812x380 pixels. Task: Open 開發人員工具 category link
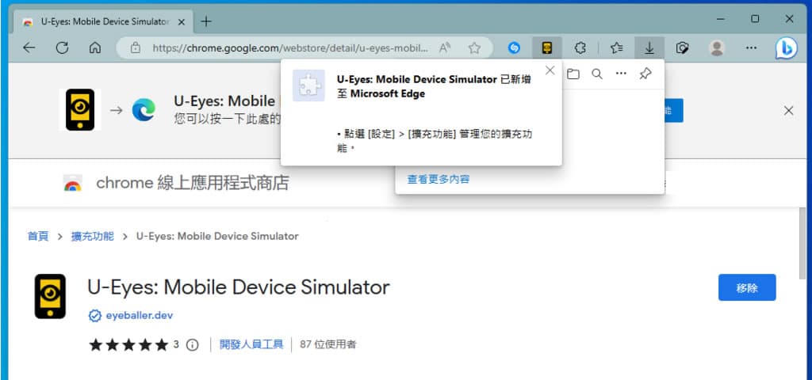click(x=251, y=344)
